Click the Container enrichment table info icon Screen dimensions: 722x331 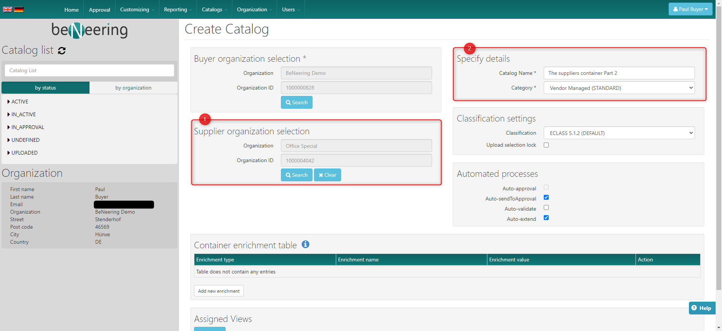tap(305, 244)
